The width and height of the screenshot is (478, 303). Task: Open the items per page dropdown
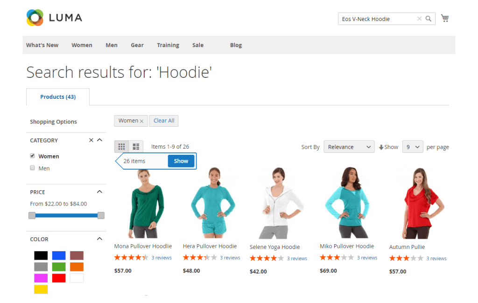coord(413,147)
